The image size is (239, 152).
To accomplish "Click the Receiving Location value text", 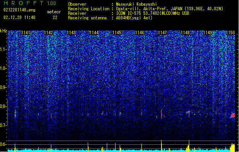I will point(169,9).
